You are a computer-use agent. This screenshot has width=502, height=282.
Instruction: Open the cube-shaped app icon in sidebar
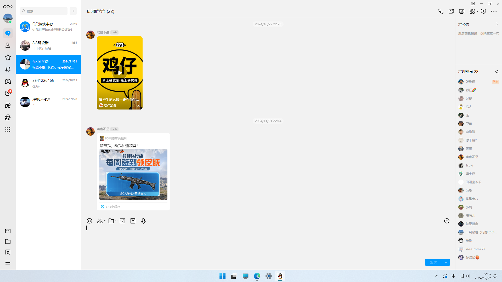8,105
